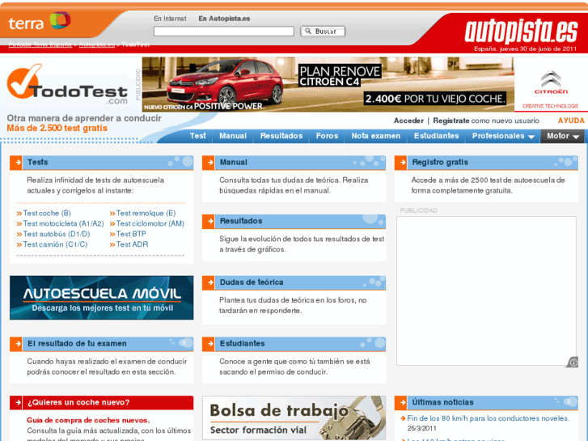Open Test camión (C1/C) link

pos(55,244)
